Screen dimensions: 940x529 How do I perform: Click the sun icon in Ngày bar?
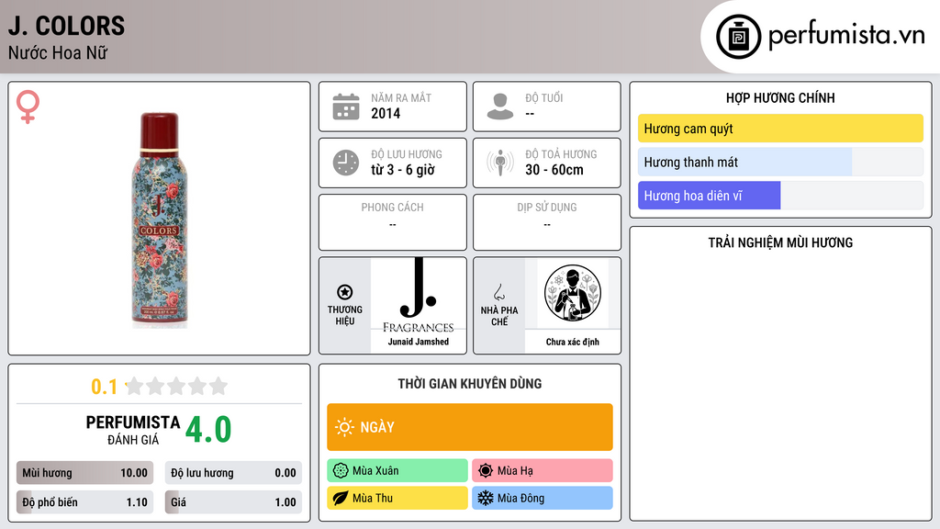[x=344, y=427]
